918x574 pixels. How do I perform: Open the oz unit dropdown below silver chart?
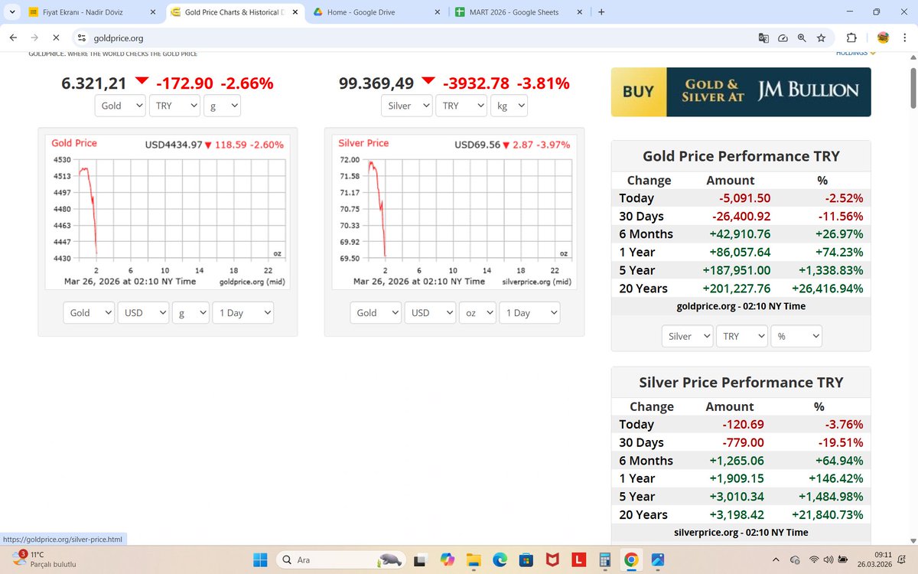click(477, 312)
